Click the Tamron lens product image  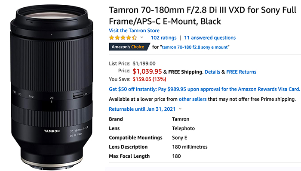[x=52, y=87]
